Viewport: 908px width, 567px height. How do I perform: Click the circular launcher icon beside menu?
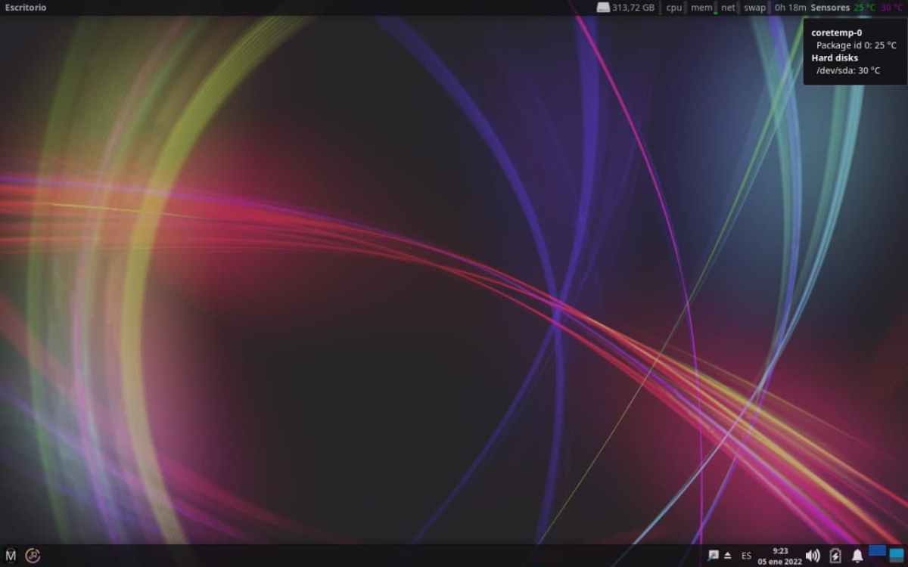click(33, 556)
